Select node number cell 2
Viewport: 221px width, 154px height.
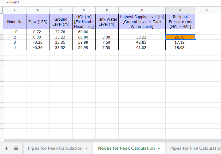[x=15, y=37]
